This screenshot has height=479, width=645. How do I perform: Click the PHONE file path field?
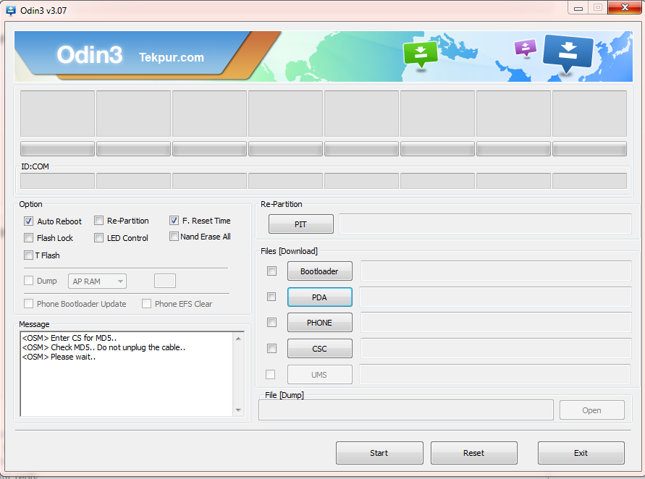(496, 323)
